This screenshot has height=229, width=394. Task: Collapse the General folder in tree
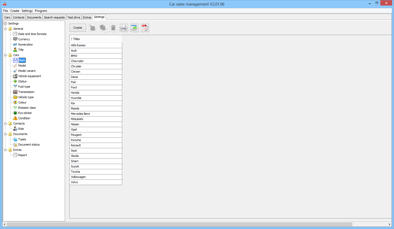(x=5, y=29)
